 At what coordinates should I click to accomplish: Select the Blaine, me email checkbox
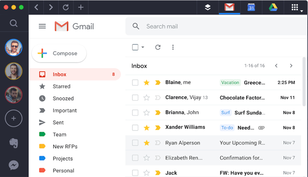(135, 83)
